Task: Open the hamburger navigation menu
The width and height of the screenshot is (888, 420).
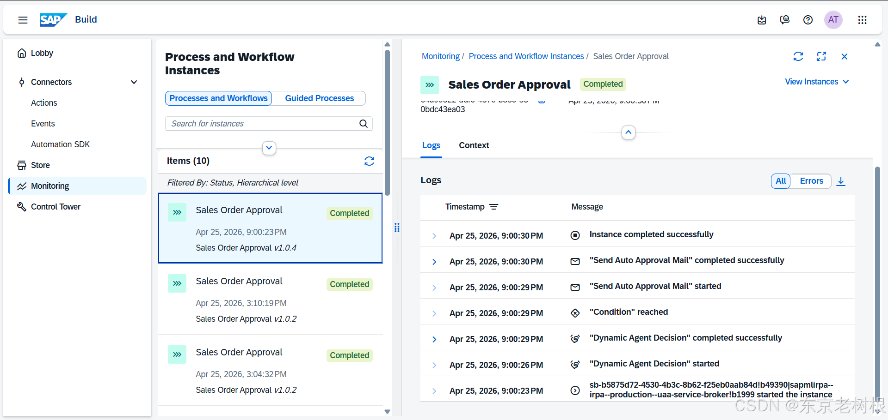Action: (x=23, y=20)
